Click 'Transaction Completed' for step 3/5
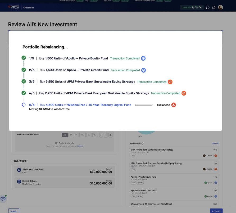Screen dimensions: 236x213 click(x=152, y=82)
